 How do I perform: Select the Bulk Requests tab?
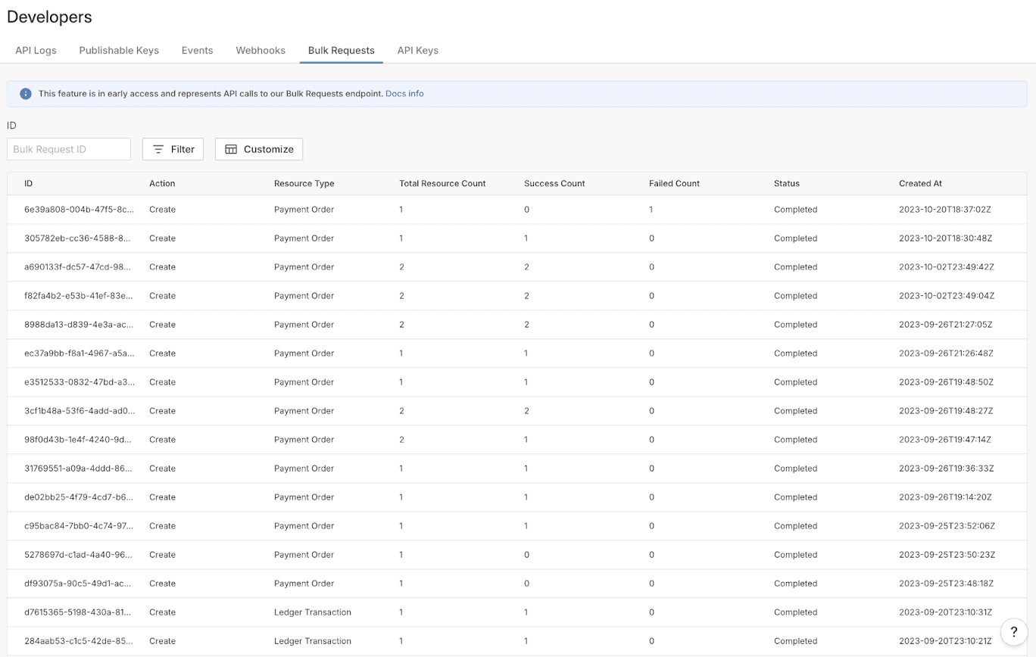(x=341, y=50)
